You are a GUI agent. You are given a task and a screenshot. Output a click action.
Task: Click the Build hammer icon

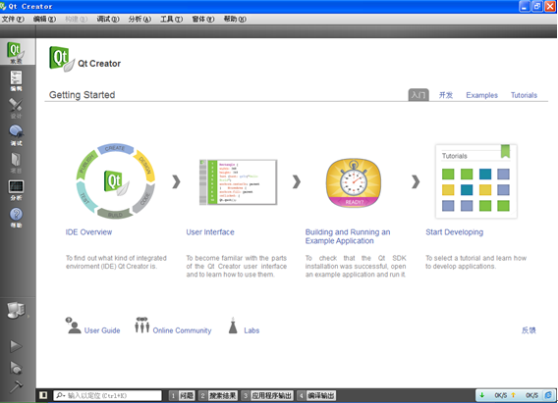(16, 386)
